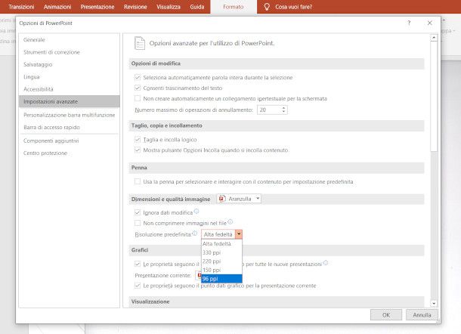Choose Alta fedeltà from resolution list
Screen dimensions: 461x334
click(221, 244)
